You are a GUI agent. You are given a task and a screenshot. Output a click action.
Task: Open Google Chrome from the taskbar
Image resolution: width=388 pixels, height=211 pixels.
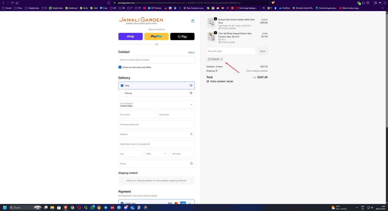(x=72, y=207)
